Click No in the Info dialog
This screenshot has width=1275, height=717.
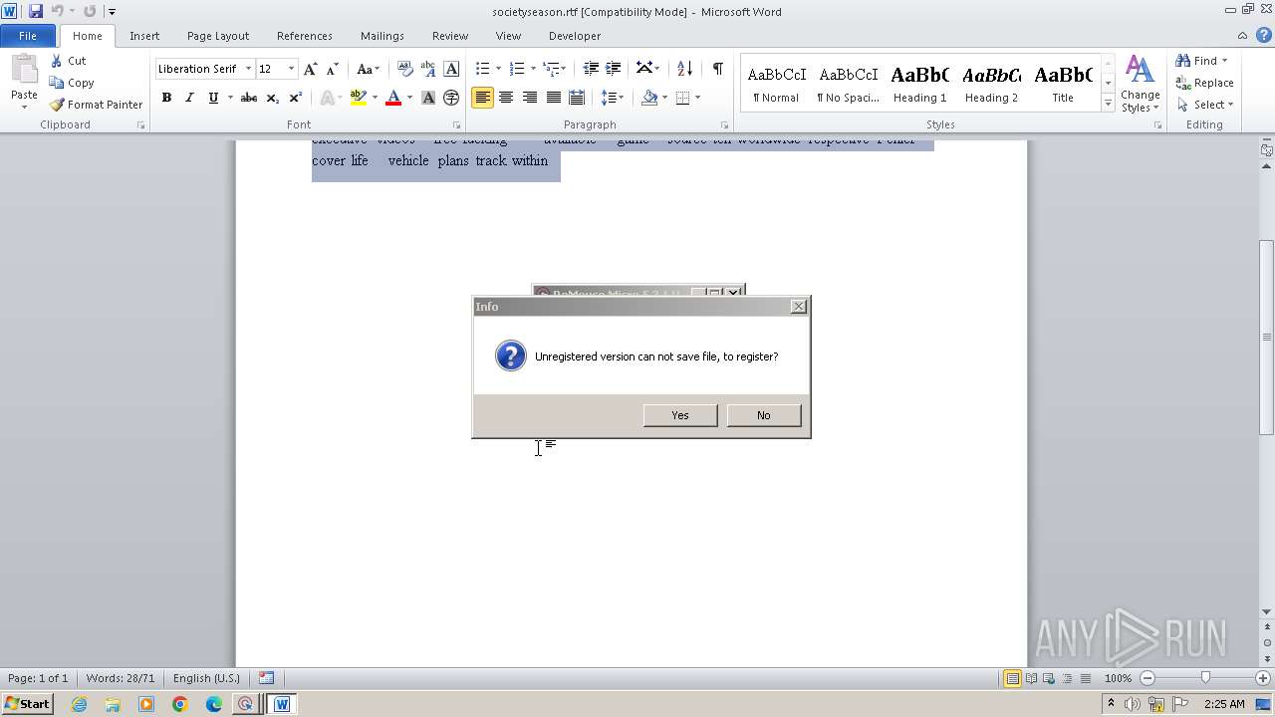click(764, 415)
